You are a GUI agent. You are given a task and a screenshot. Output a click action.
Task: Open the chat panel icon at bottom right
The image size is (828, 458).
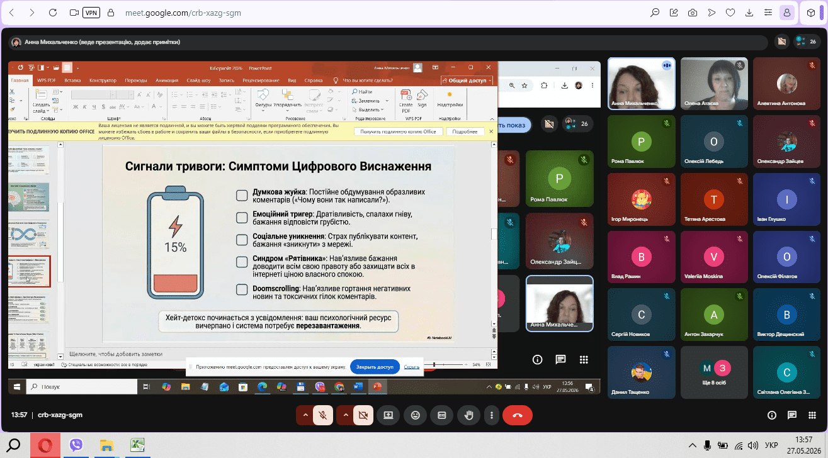point(793,415)
